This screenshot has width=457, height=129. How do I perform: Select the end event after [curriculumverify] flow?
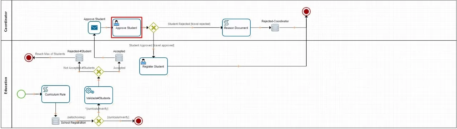[138, 121]
